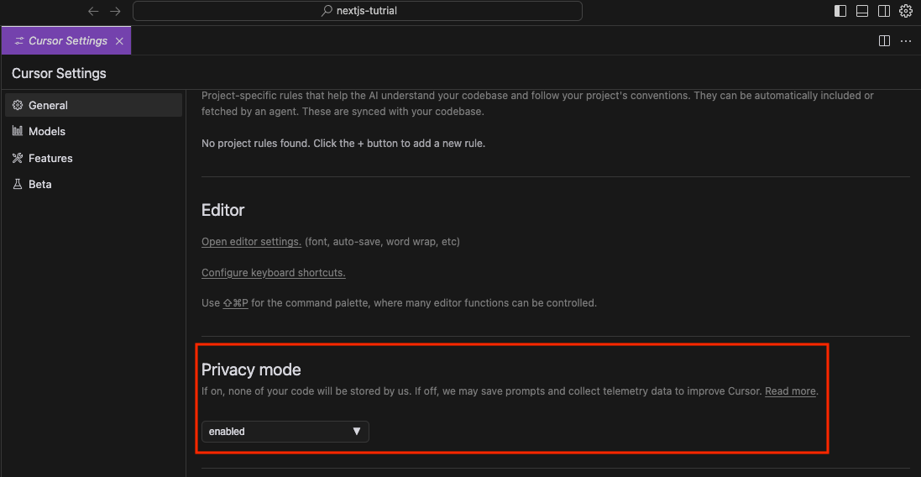Screen dimensions: 921x477
Task: Go forward with the right arrow
Action: tap(115, 11)
